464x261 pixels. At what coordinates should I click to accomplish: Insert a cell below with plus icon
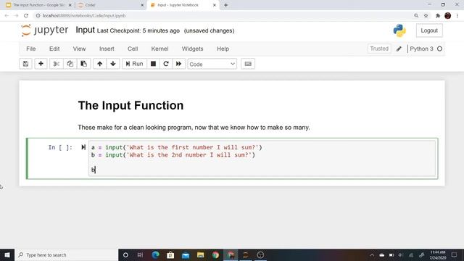[x=41, y=64]
